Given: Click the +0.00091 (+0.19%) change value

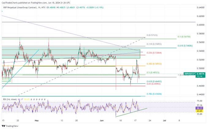Looking at the screenshot, I should tap(95, 8).
